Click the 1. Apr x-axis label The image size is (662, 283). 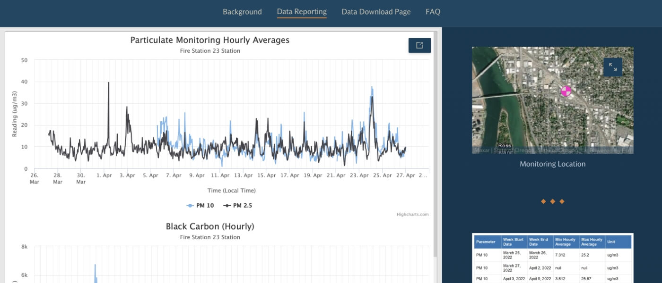(x=104, y=175)
